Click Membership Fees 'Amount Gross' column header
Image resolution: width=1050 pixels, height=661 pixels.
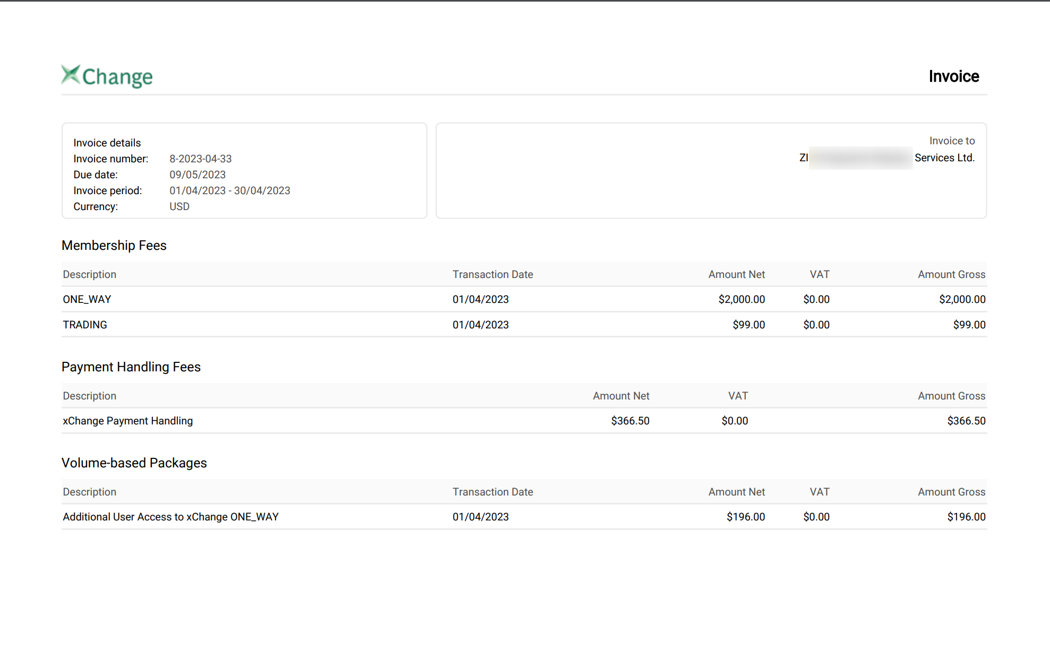click(952, 274)
